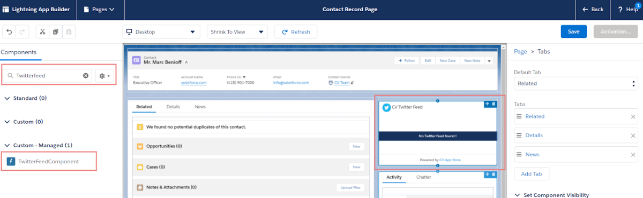This screenshot has height=198, width=643.
Task: Click the Twitter bird icon in feed
Action: (386, 107)
